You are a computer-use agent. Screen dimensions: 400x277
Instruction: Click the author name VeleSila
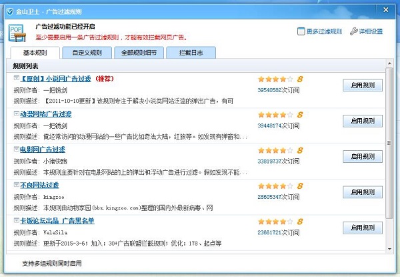point(55,232)
